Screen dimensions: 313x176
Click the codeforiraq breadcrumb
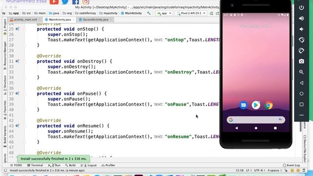tap(85, 13)
